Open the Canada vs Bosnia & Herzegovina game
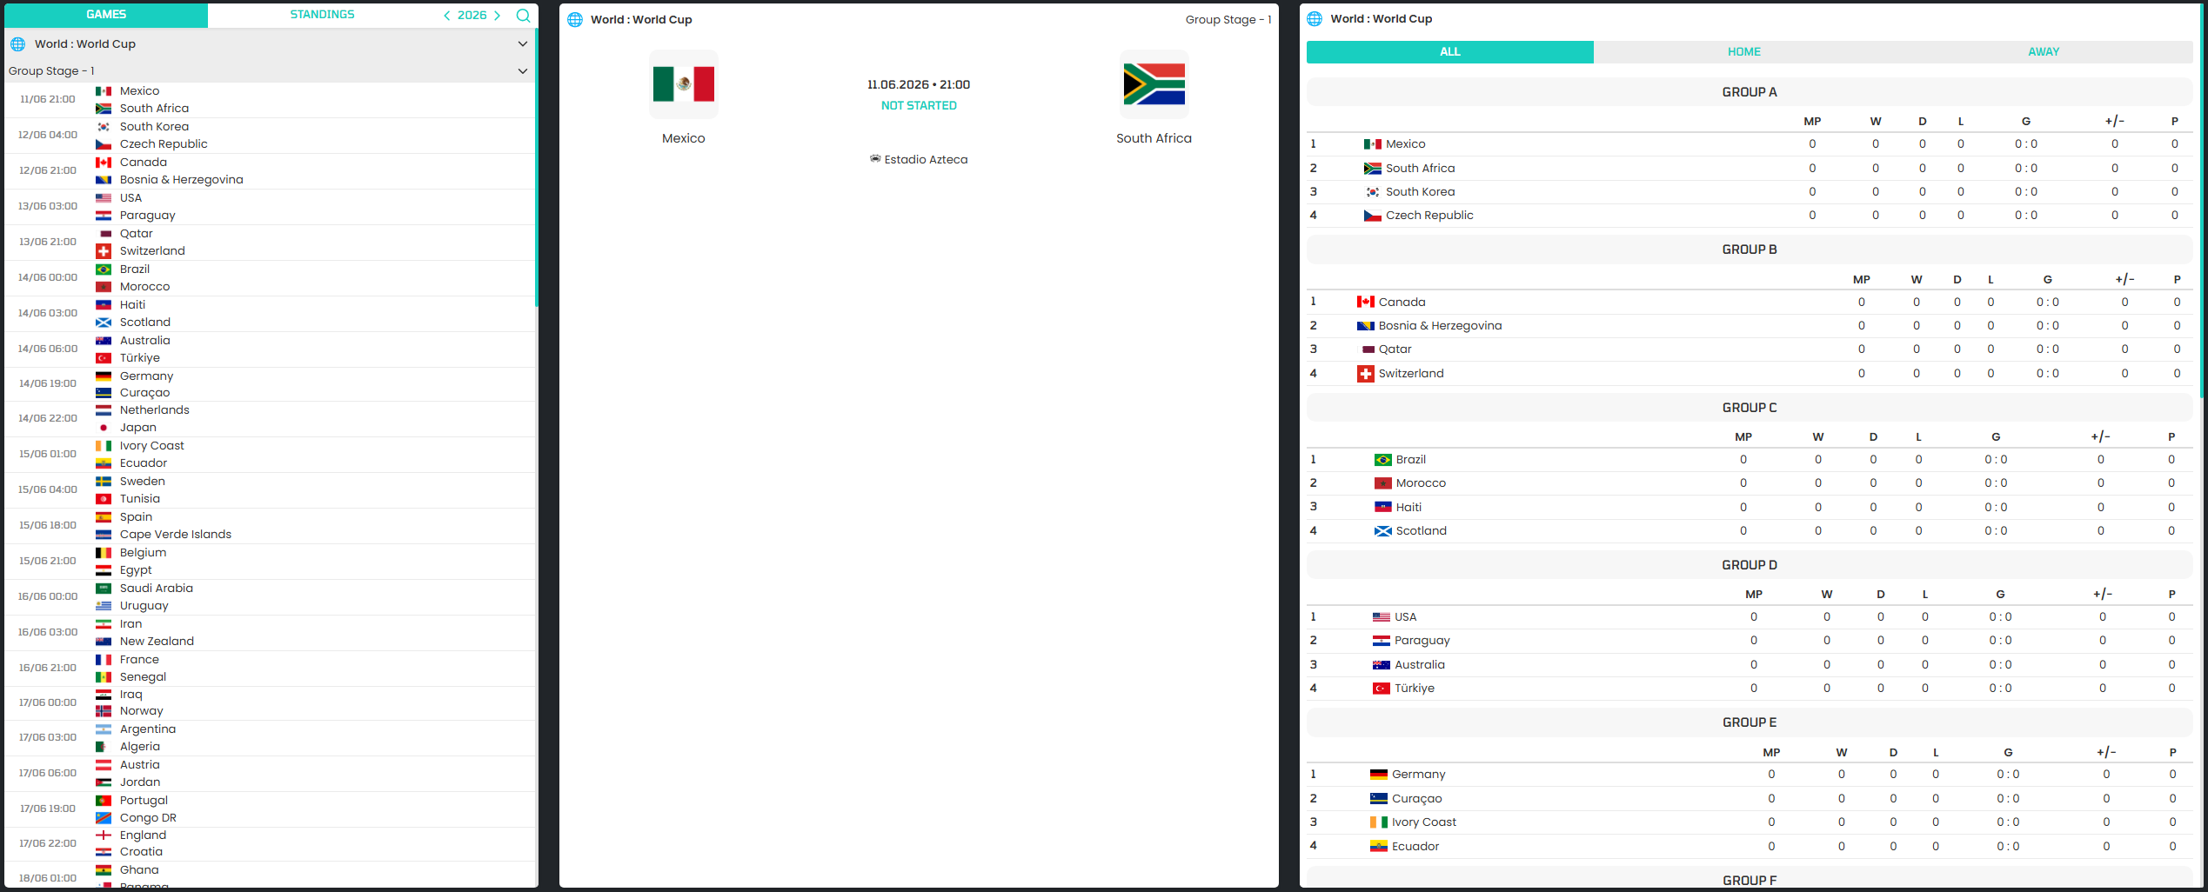Screen dimensions: 2208x892 pyautogui.click(x=270, y=171)
